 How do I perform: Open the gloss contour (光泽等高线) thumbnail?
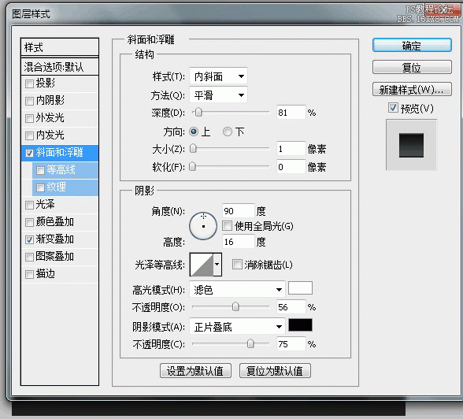click(x=202, y=265)
